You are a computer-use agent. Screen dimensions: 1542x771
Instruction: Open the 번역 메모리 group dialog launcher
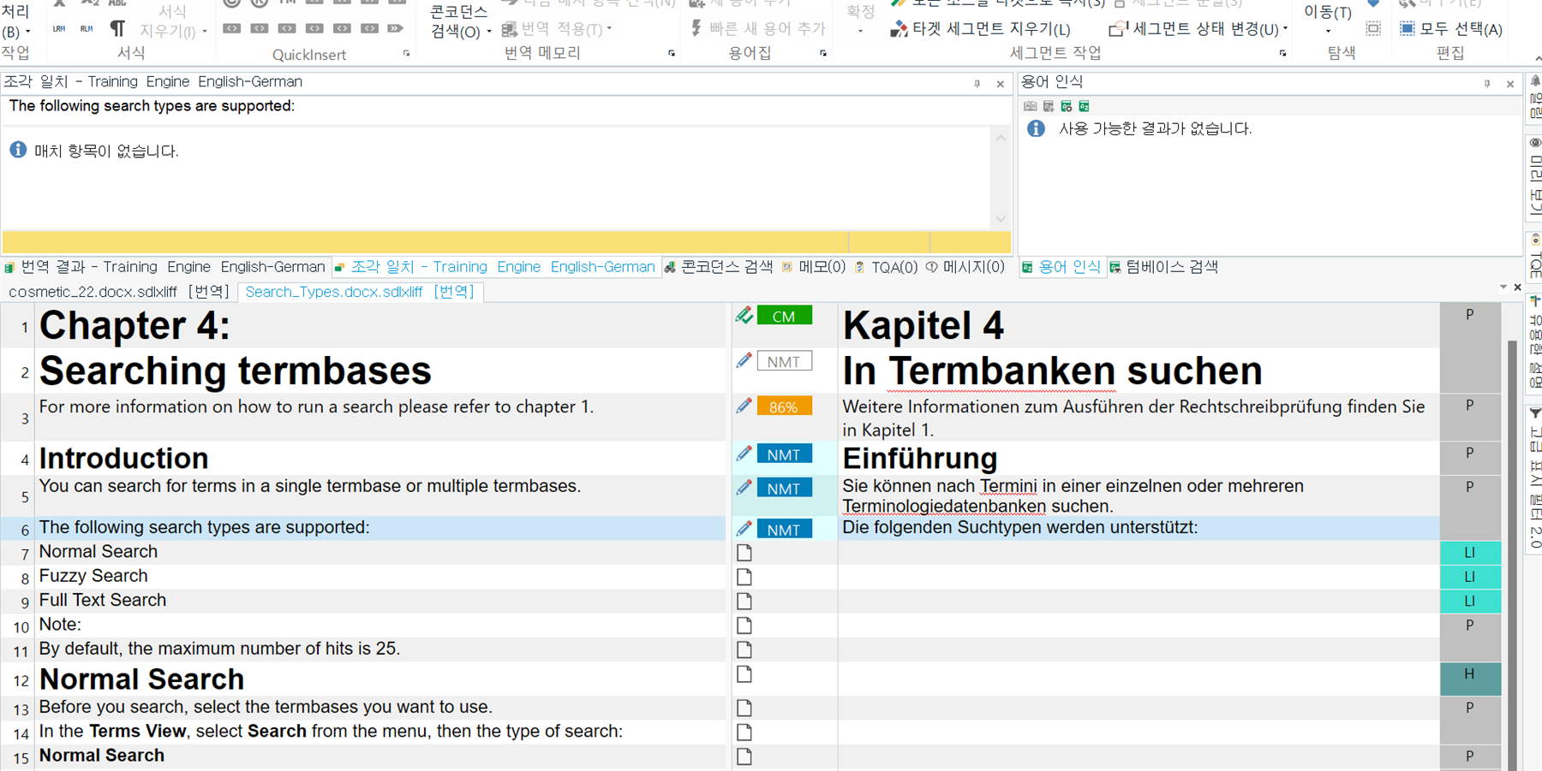pyautogui.click(x=672, y=53)
